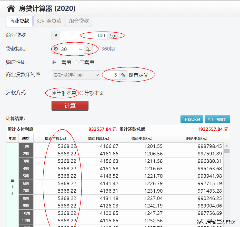Switch to the 公积金贷款 tab
The image size is (240, 227).
click(49, 21)
